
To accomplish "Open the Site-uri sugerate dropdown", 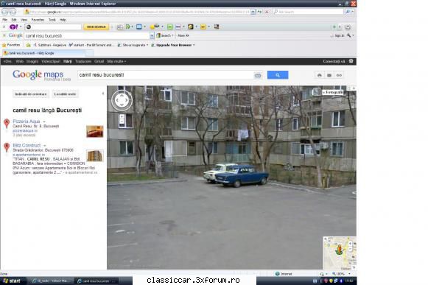I will click(147, 45).
